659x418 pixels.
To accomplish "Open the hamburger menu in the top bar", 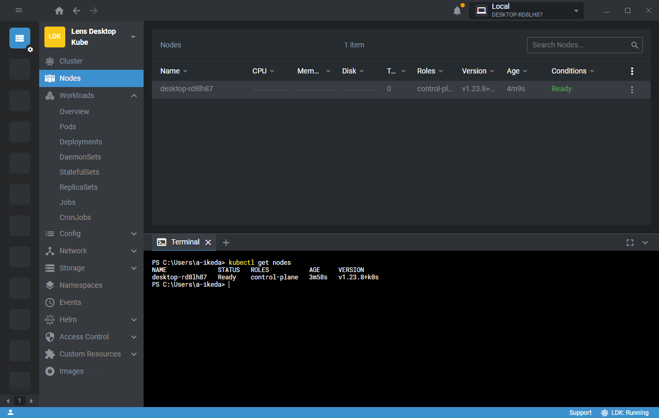I will [x=19, y=10].
